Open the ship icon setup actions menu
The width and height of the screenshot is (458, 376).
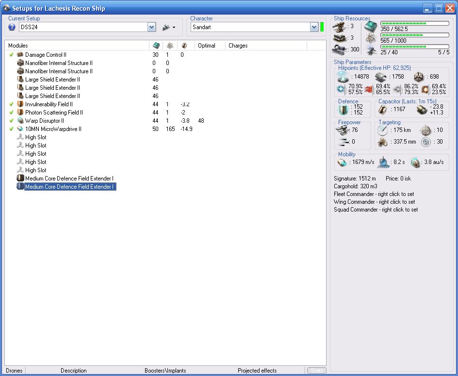[169, 27]
